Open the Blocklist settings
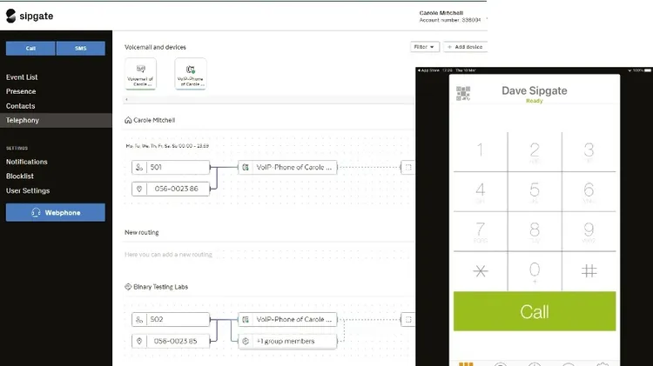Viewport: 653px width, 366px height. point(19,176)
